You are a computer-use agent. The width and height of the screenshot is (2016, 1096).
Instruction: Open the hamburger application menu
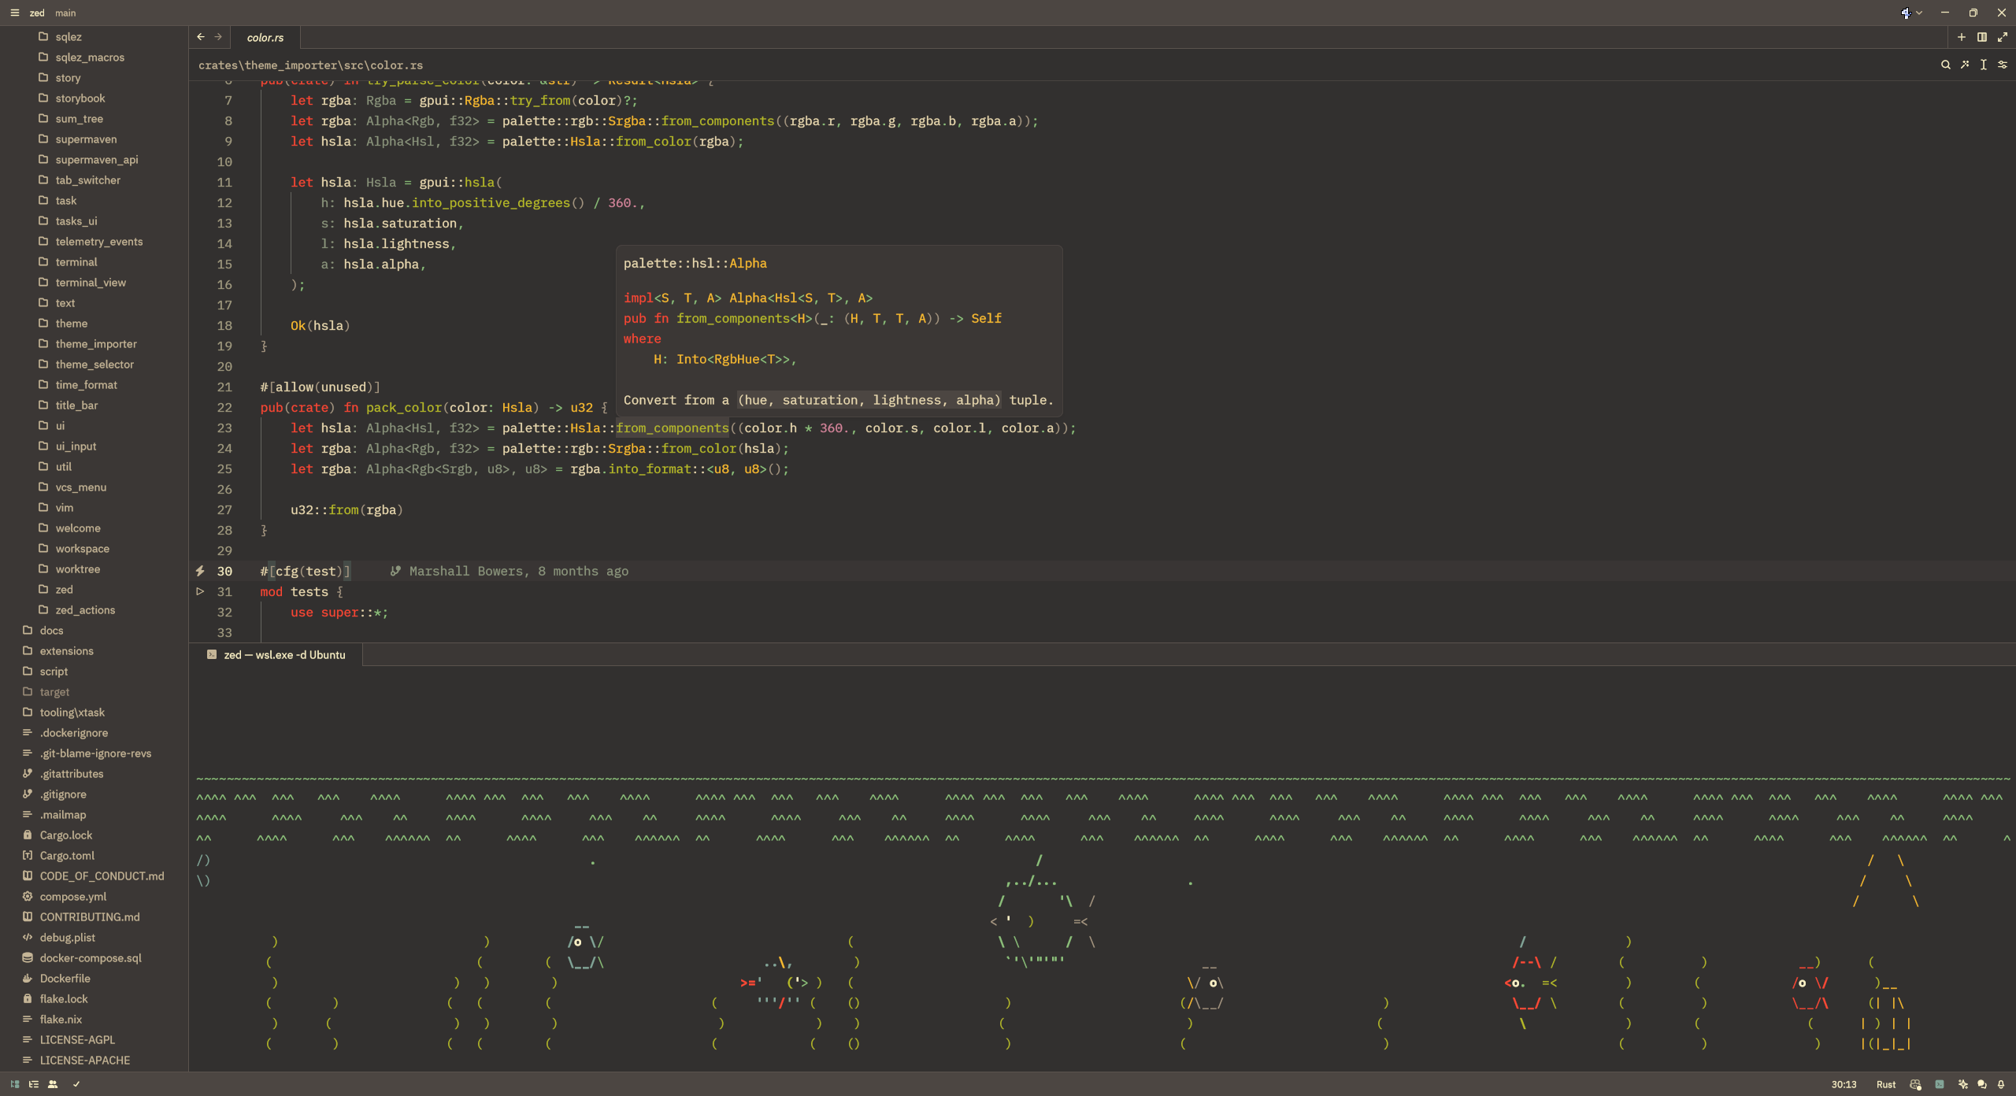point(14,13)
